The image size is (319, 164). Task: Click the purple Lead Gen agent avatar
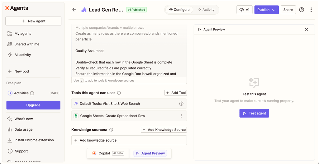pos(84,10)
